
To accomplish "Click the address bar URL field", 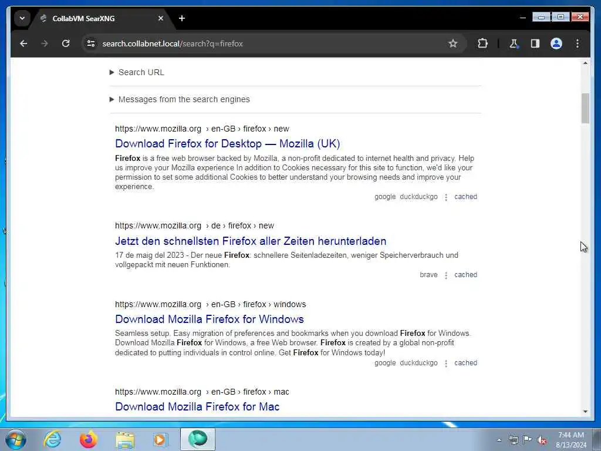I will pos(268,43).
